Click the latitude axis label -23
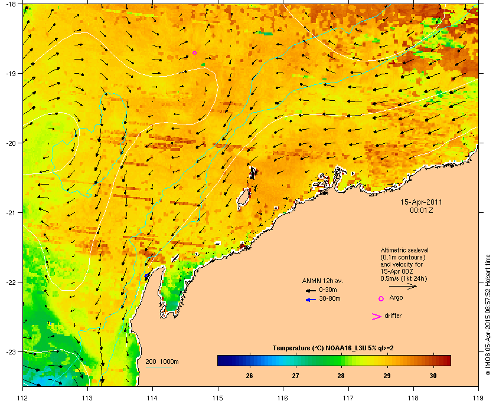The width and height of the screenshot is (496, 401). pos(10,351)
